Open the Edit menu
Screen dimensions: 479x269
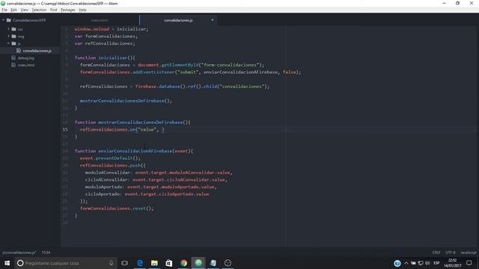tap(13, 10)
